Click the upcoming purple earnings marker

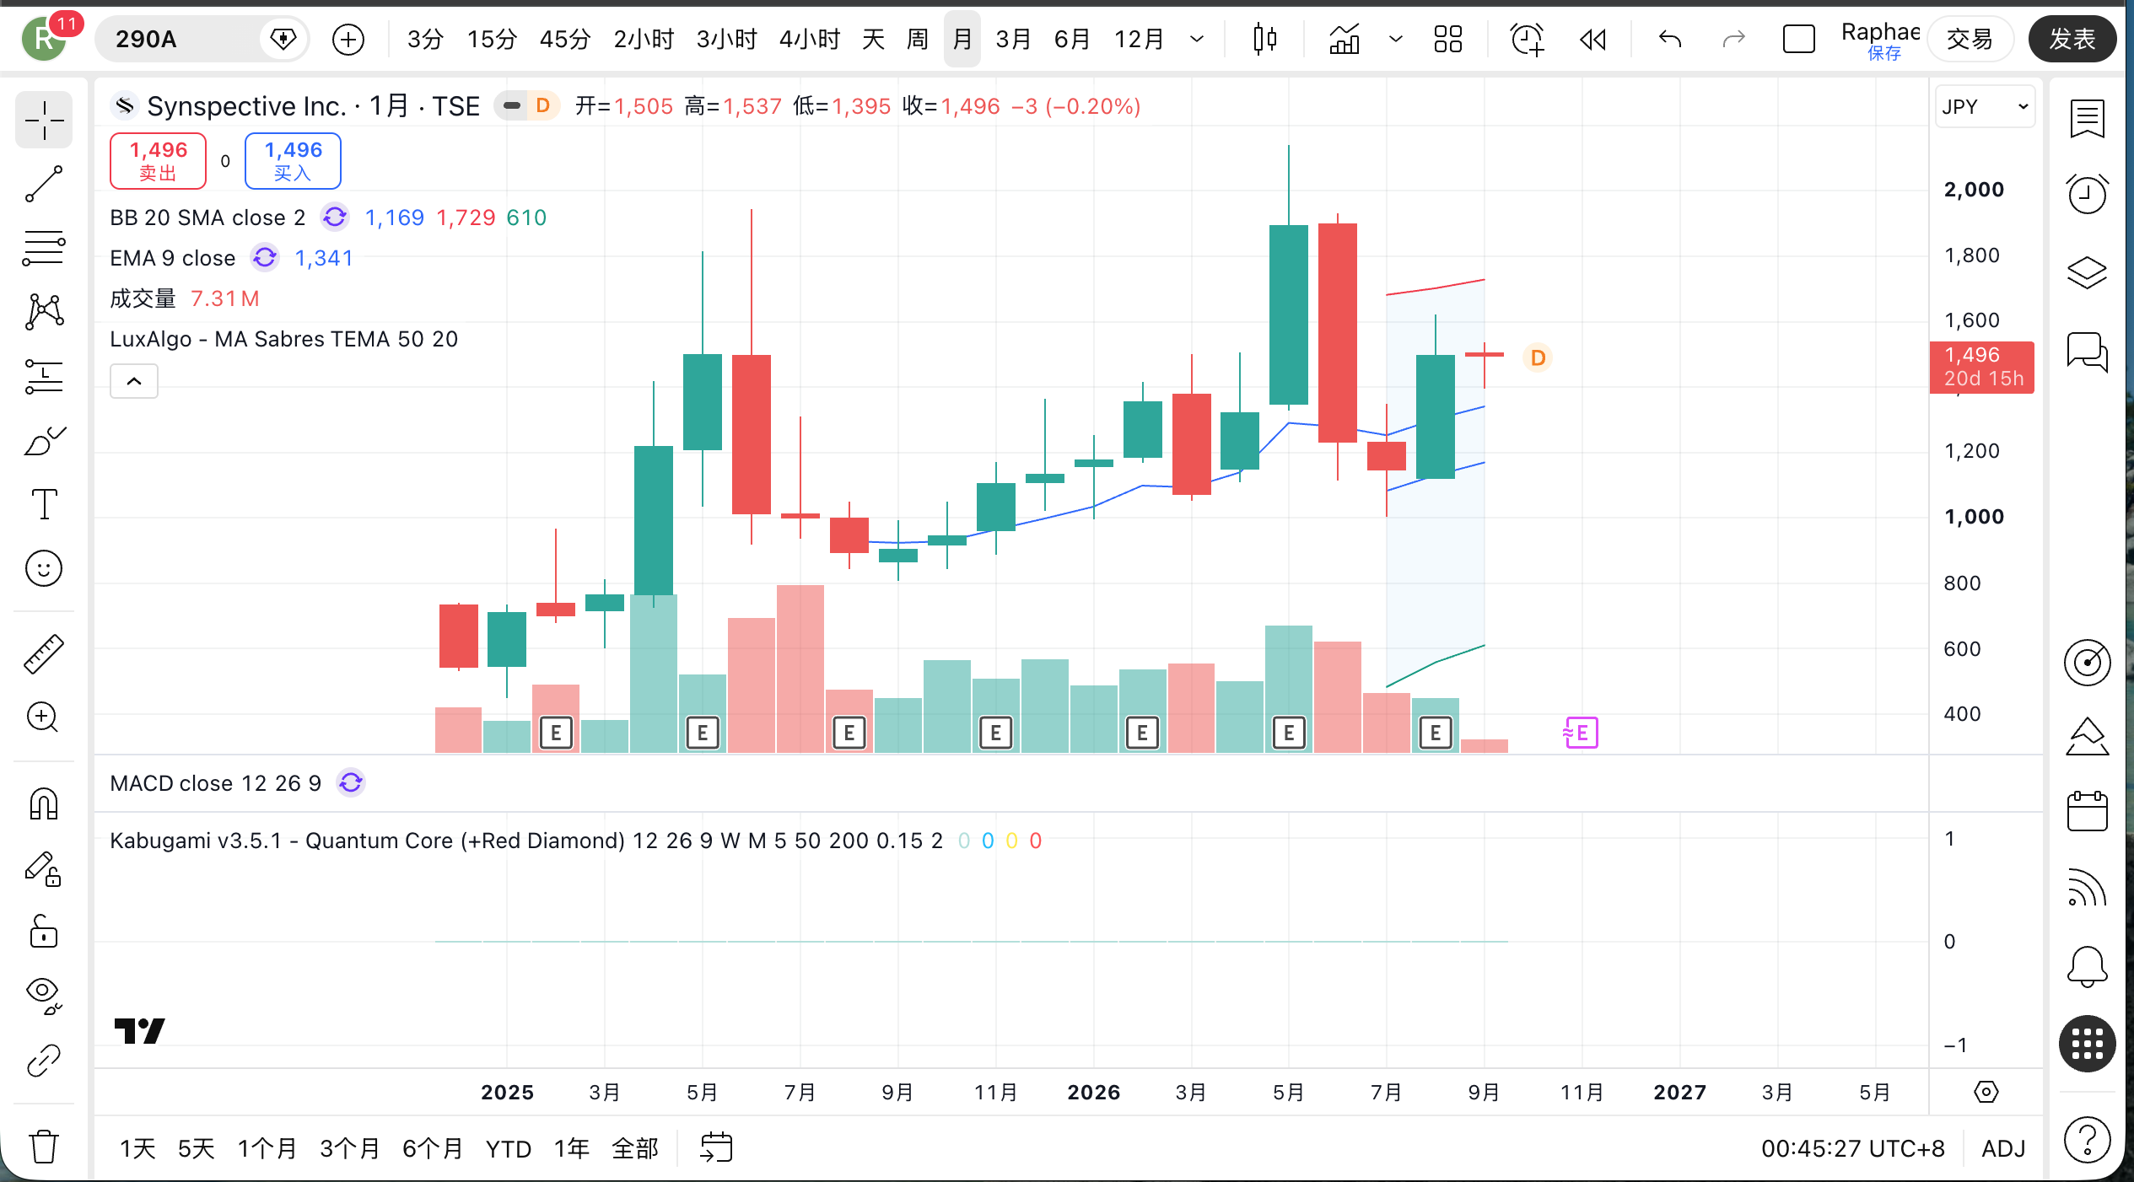click(x=1581, y=733)
